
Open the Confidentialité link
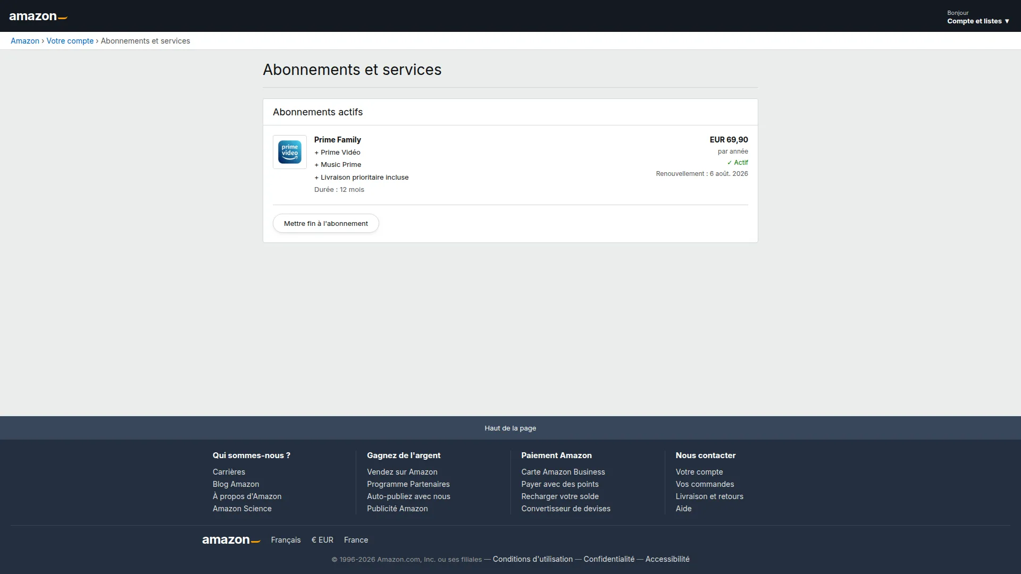[609, 559]
